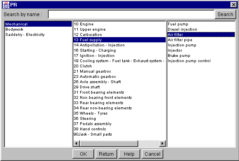
Task: Select Fuel pump in right list
Action: pos(201,24)
